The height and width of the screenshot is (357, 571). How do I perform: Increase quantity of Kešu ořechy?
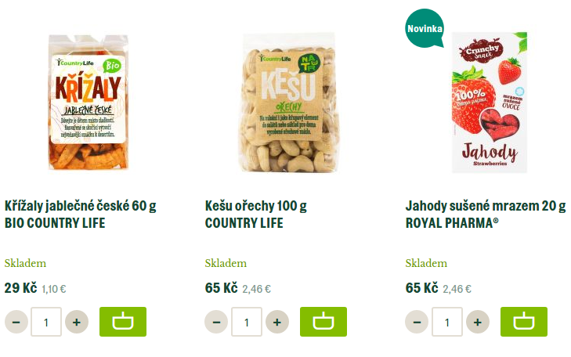[x=277, y=322]
